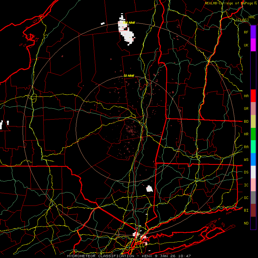Screen dimensions: 258x258
Task: Click the 'ND' legend label
Action: pos(246,223)
